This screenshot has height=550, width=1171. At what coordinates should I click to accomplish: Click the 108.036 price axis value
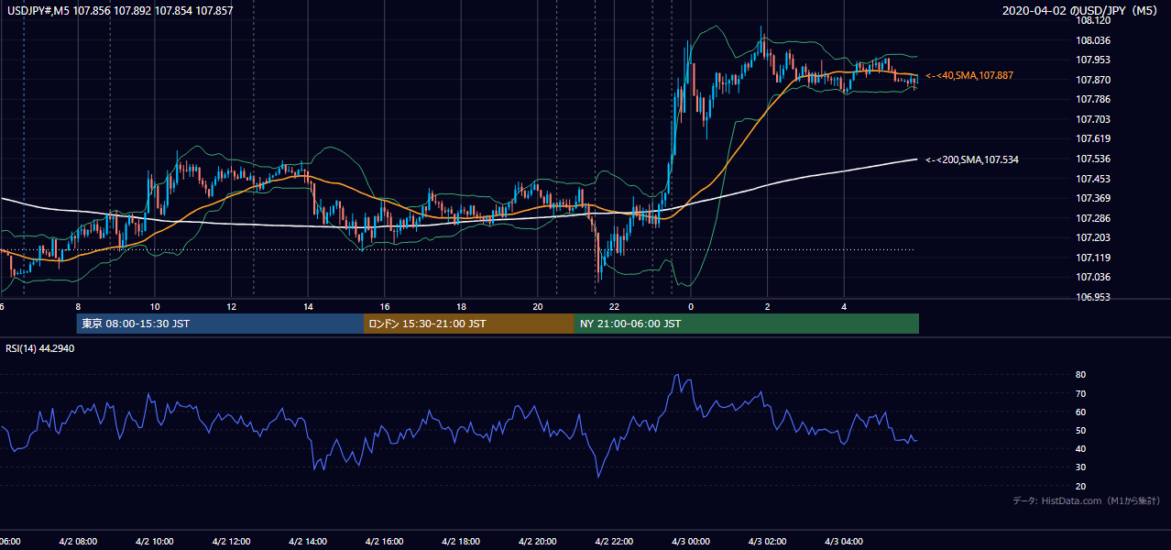tap(1093, 40)
